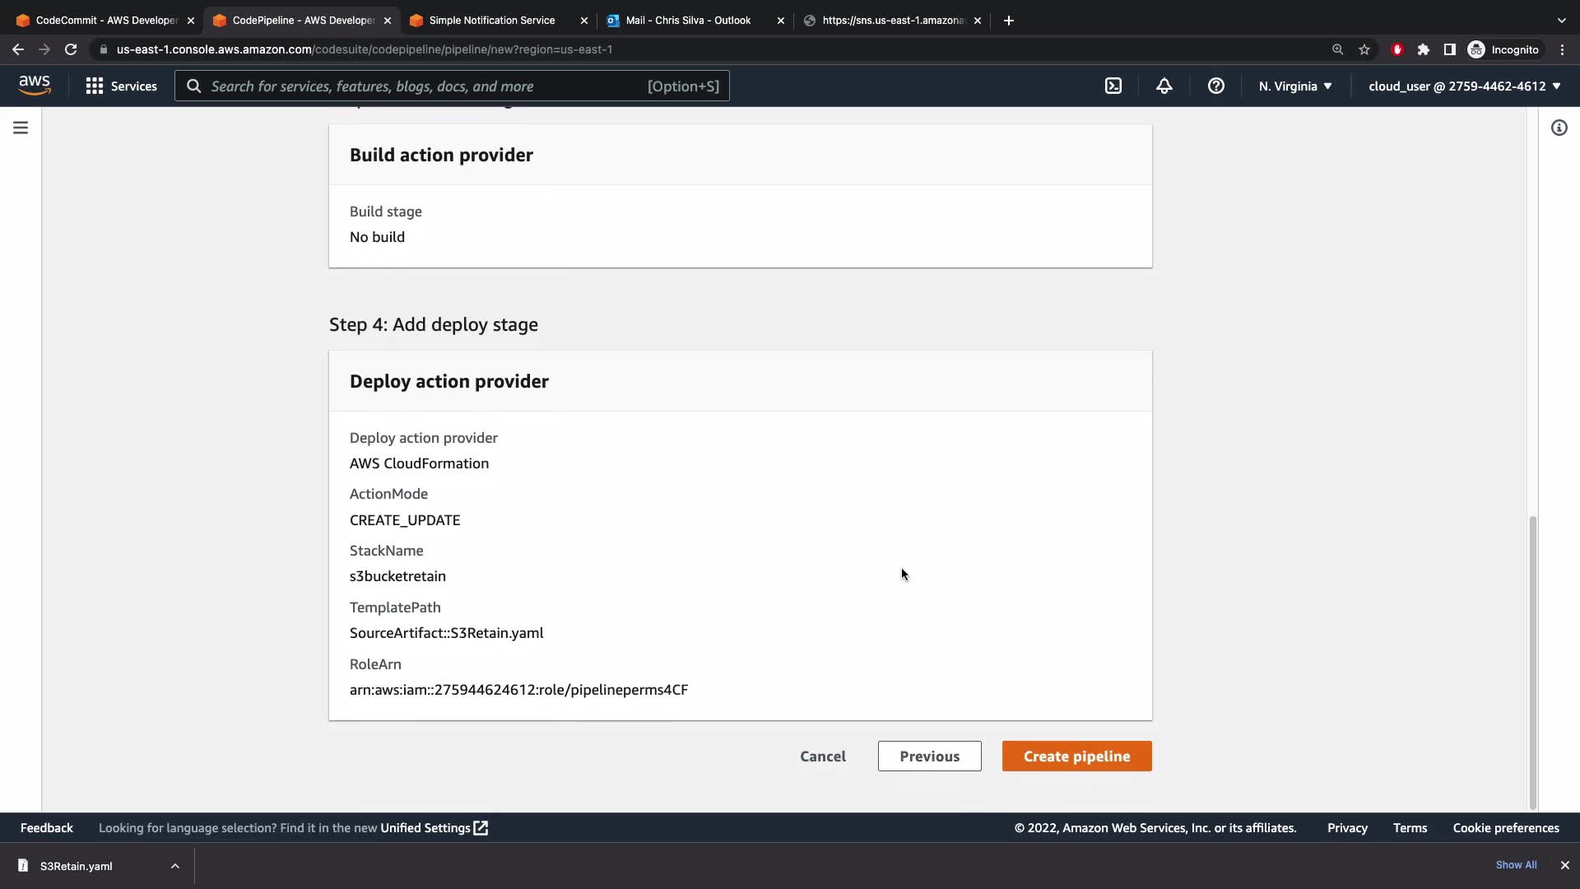This screenshot has height=889, width=1580.
Task: Open browser extensions puzzle icon
Action: pyautogui.click(x=1424, y=49)
